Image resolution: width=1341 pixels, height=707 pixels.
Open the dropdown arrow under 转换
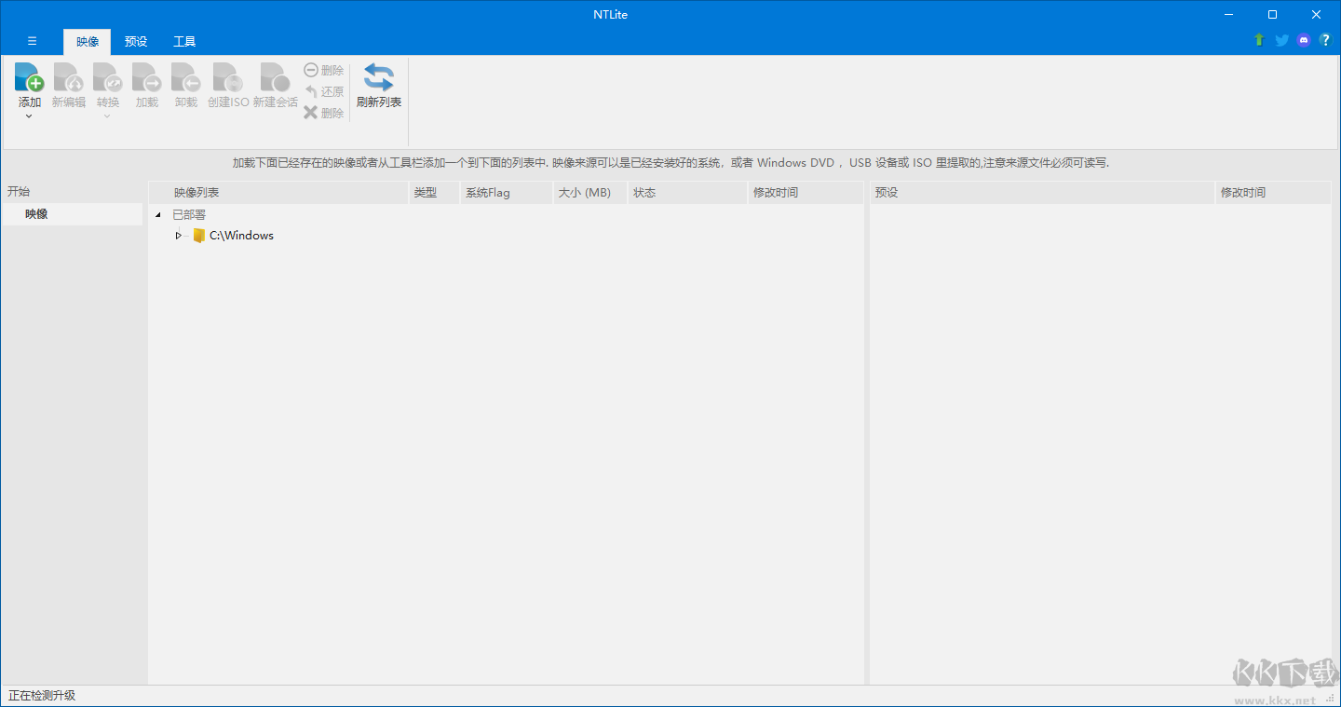107,116
